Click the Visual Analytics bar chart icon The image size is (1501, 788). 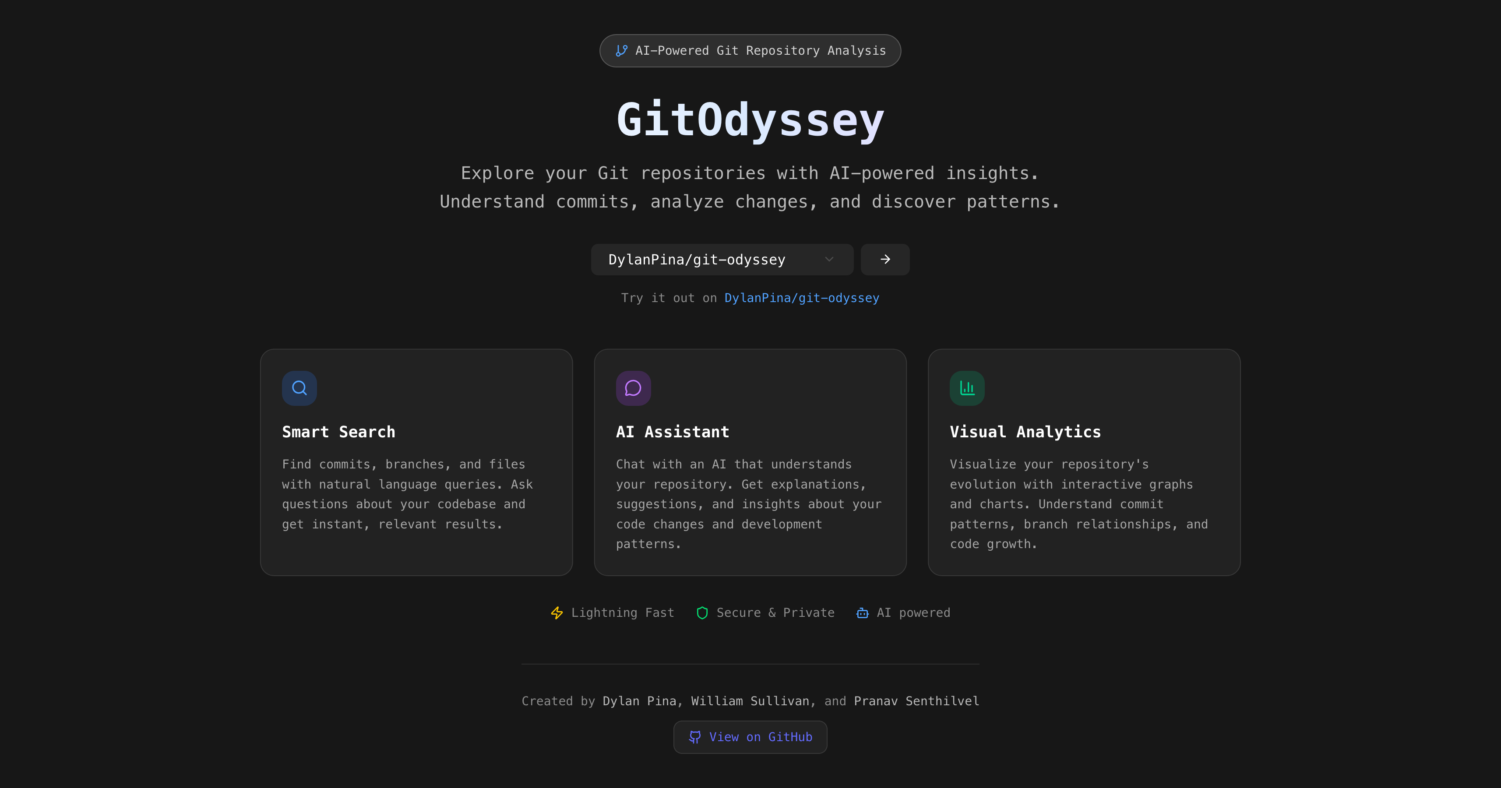point(967,388)
